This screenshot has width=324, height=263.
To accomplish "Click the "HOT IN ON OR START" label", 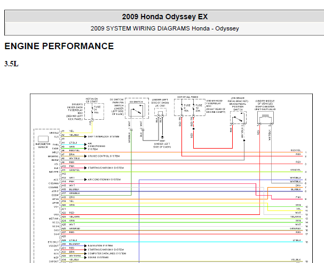I will point(92,100).
